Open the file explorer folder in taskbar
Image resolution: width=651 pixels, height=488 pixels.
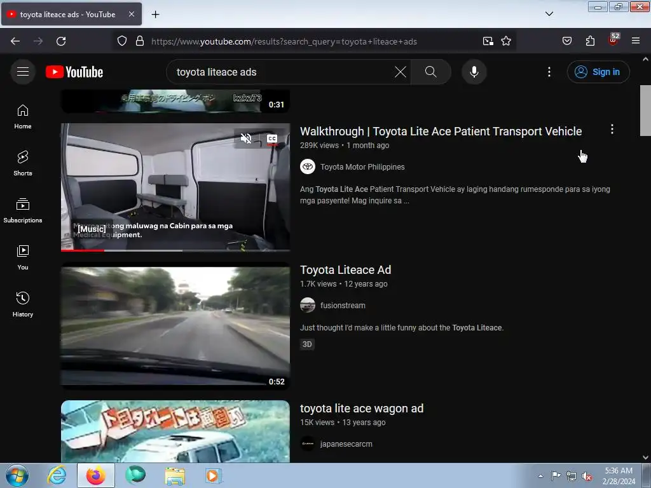tap(175, 475)
